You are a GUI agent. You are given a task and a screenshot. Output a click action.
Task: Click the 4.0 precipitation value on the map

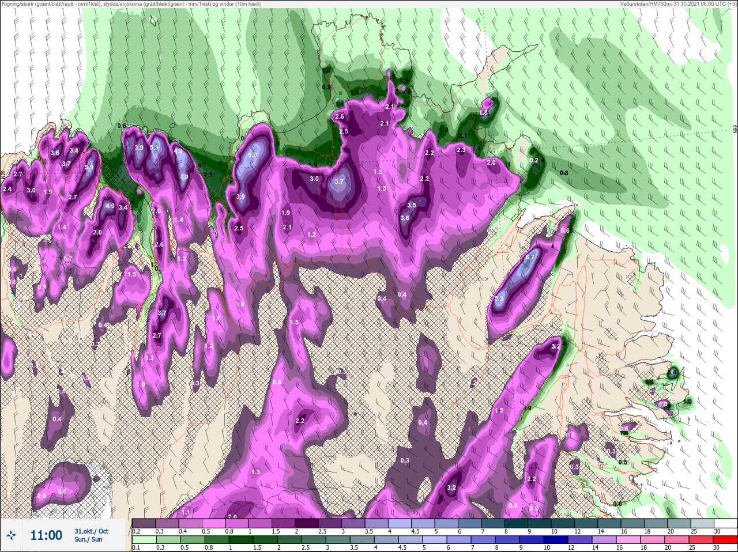click(x=110, y=206)
